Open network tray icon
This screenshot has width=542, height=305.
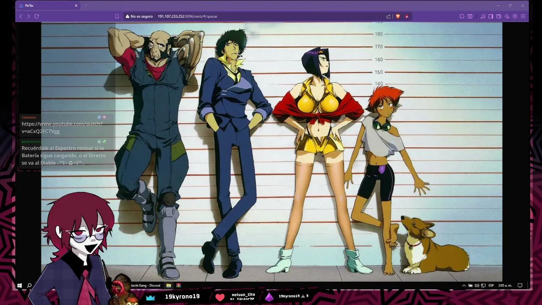pyautogui.click(x=483, y=286)
